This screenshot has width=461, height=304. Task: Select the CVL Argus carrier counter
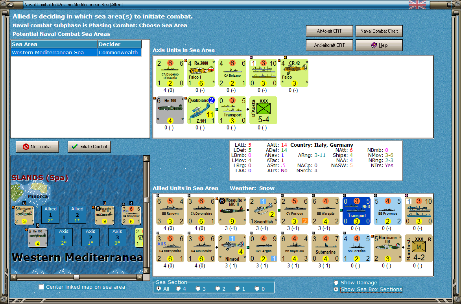click(x=263, y=249)
